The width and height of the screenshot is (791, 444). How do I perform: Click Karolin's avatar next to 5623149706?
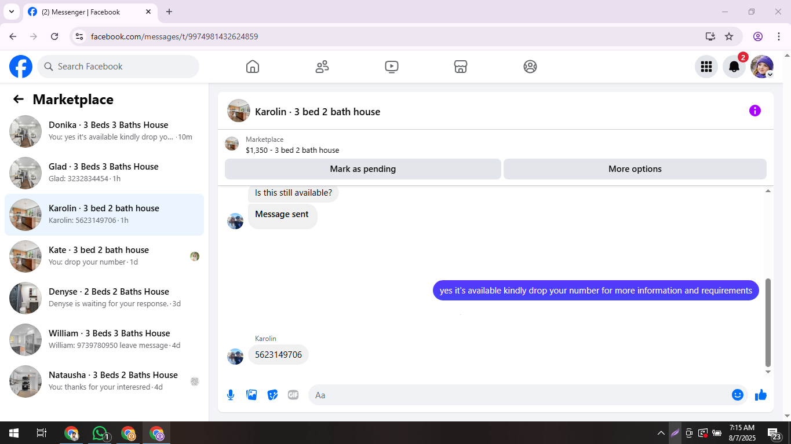(x=235, y=356)
